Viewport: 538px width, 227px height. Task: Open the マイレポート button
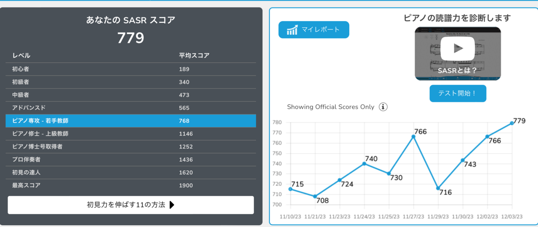click(314, 29)
